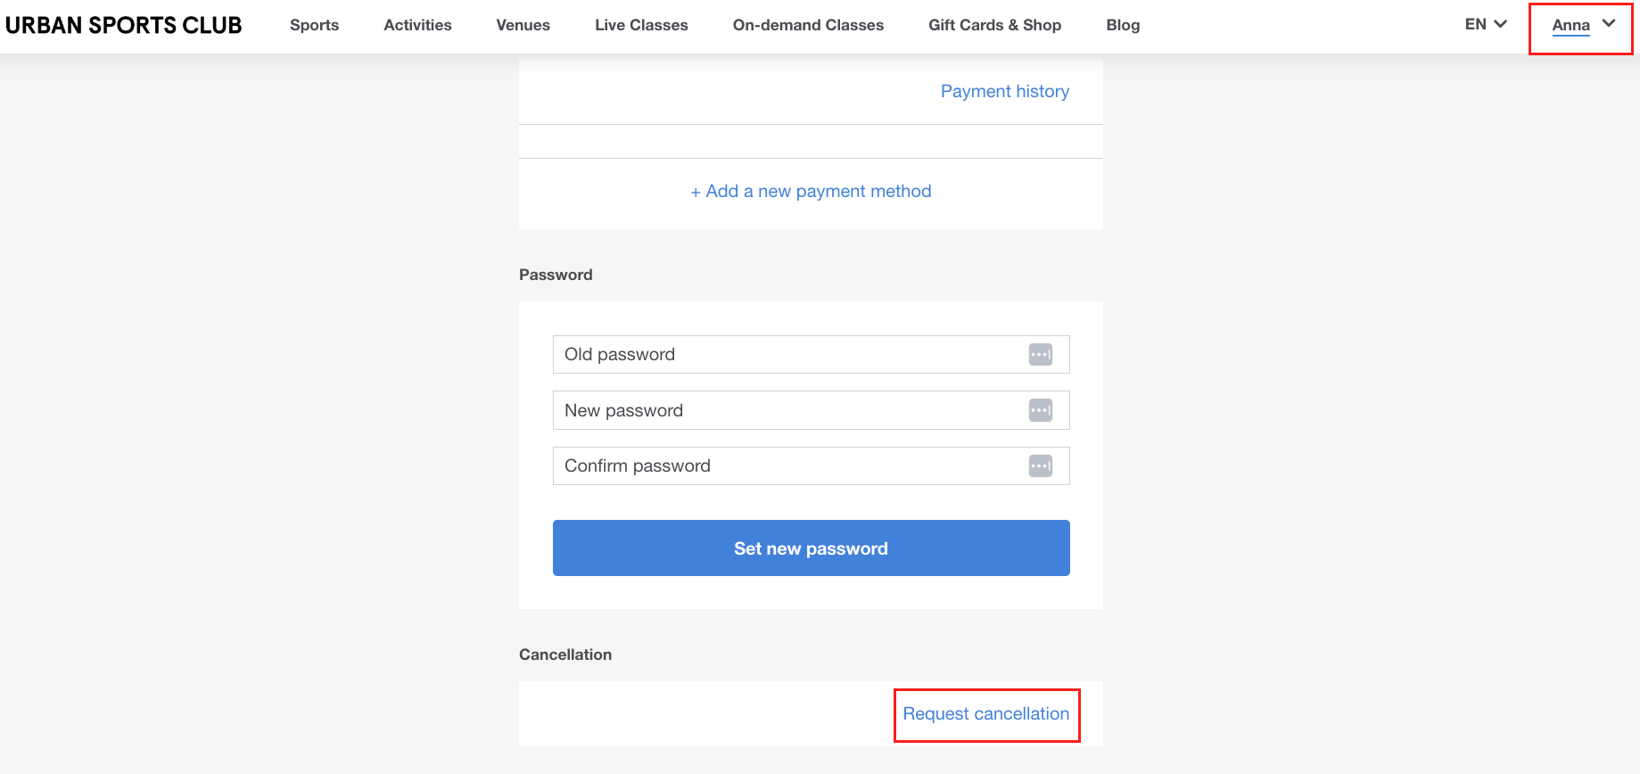The image size is (1640, 774).
Task: Reveal the Old password text
Action: (x=1040, y=354)
